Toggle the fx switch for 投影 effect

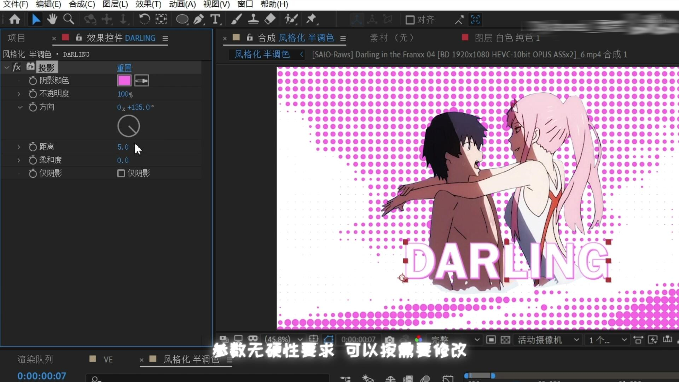(x=17, y=67)
